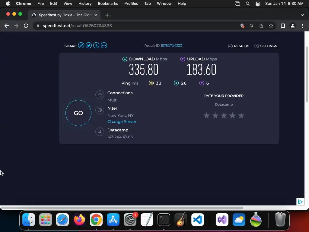Open the RESULTS page
This screenshot has width=309, height=232.
239,46
